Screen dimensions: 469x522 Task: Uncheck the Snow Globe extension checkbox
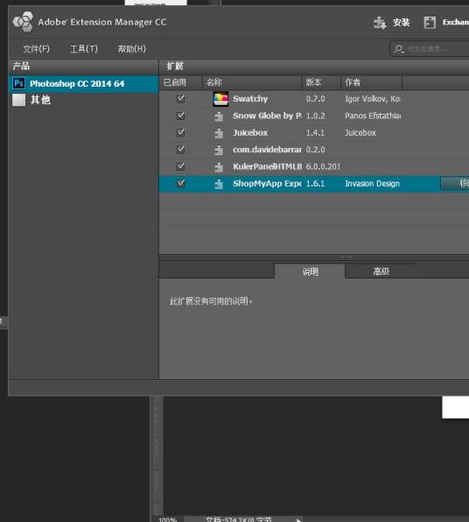(x=180, y=116)
